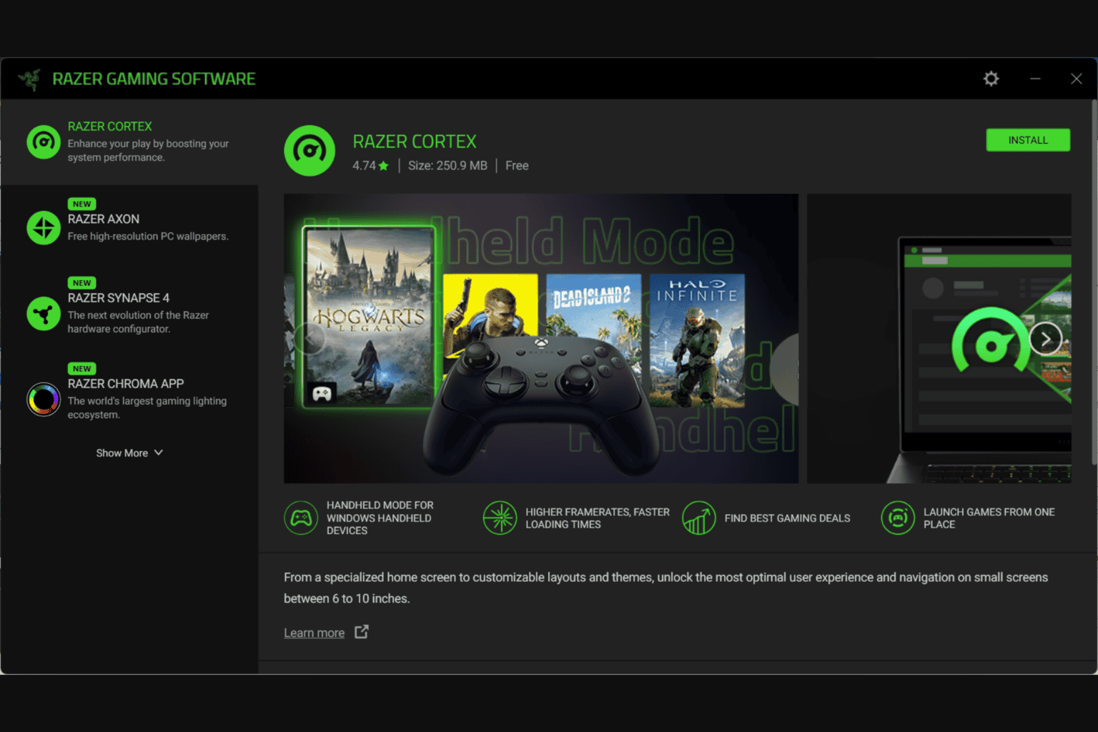Click the RAZER GAMING SOFTWARE title text
Viewport: 1098px width, 732px height.
(154, 79)
